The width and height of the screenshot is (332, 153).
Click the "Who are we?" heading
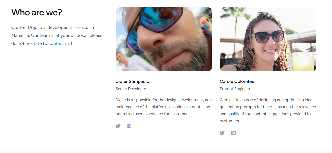pyautogui.click(x=37, y=12)
